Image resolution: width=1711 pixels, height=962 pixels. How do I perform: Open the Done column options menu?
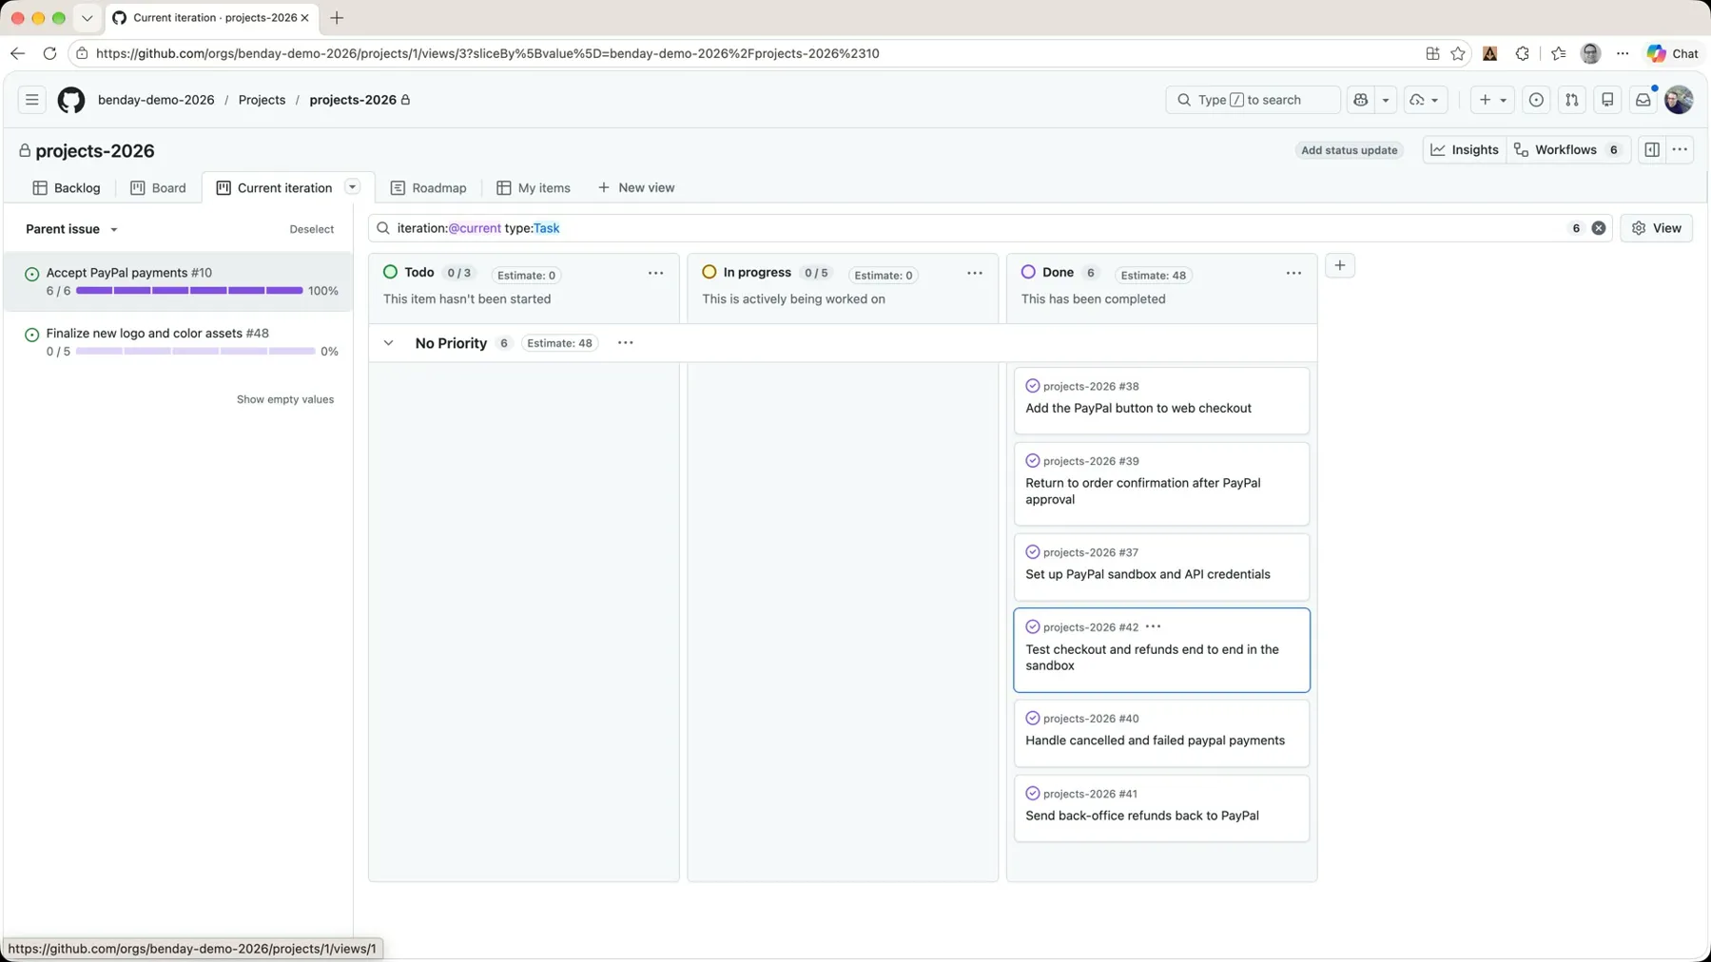pos(1293,273)
